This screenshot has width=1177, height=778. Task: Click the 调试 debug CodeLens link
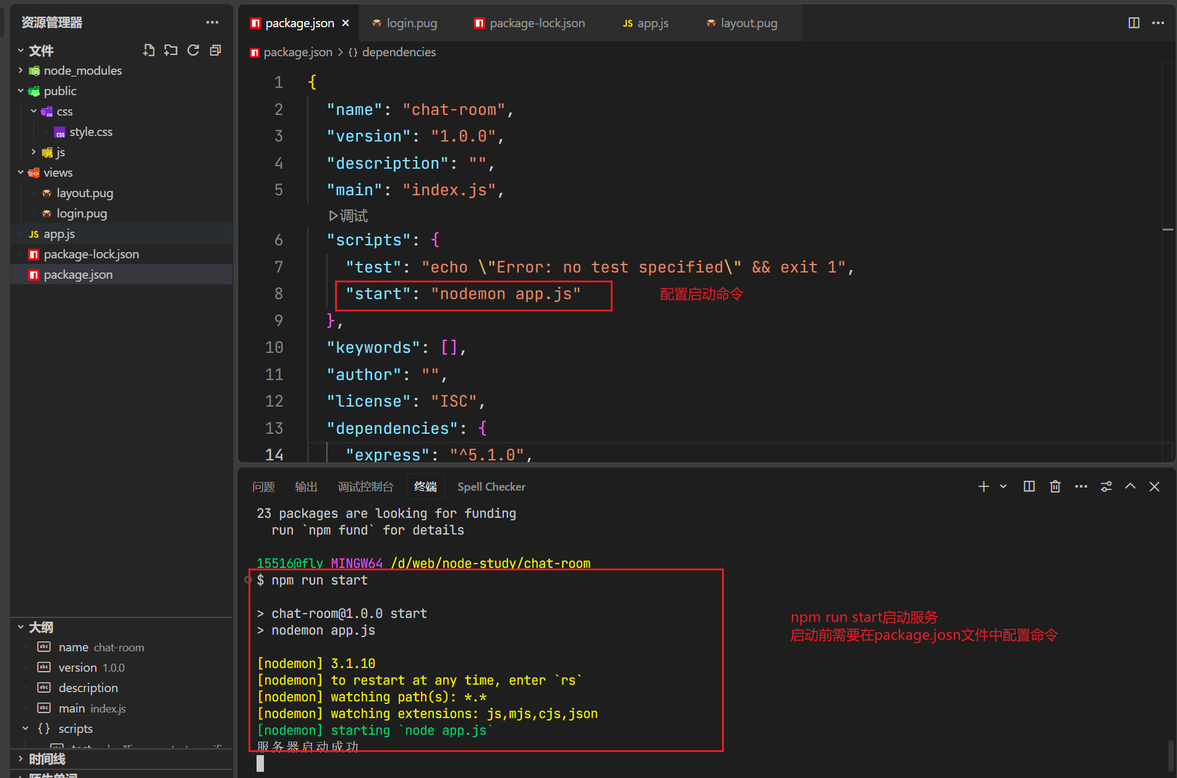click(349, 216)
